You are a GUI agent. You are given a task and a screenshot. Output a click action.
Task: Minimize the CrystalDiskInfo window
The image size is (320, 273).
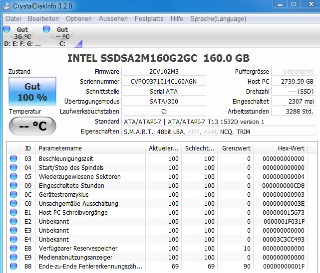coord(280,4)
